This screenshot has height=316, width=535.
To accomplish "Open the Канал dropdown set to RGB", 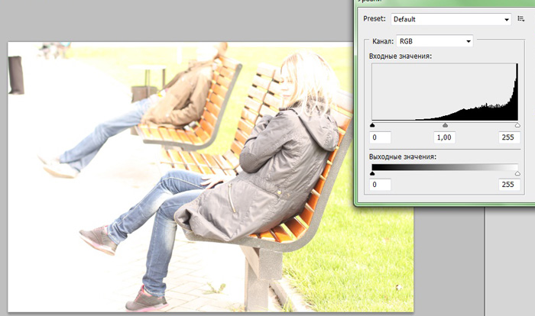I will (434, 41).
